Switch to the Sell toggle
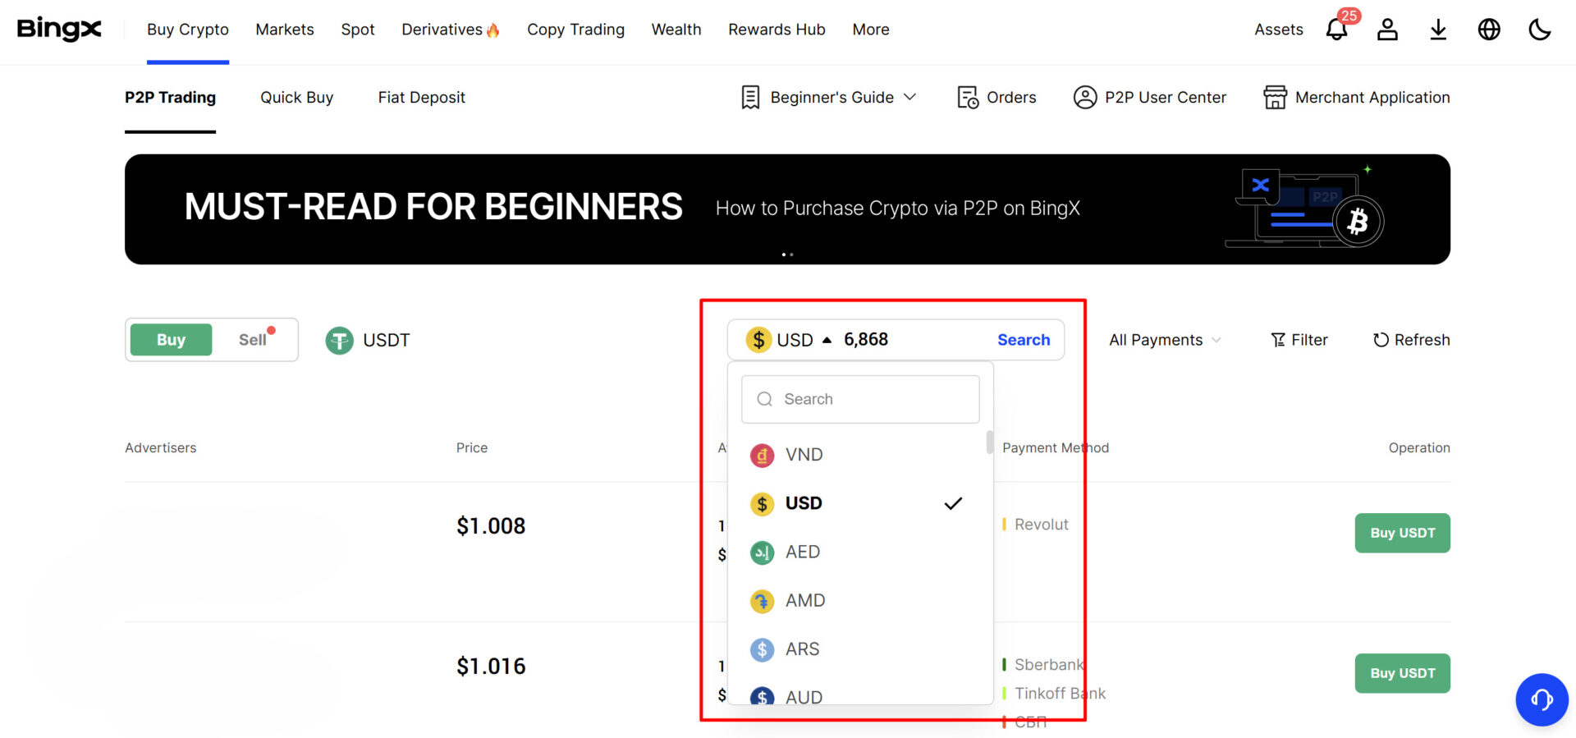This screenshot has width=1576, height=738. [x=253, y=340]
